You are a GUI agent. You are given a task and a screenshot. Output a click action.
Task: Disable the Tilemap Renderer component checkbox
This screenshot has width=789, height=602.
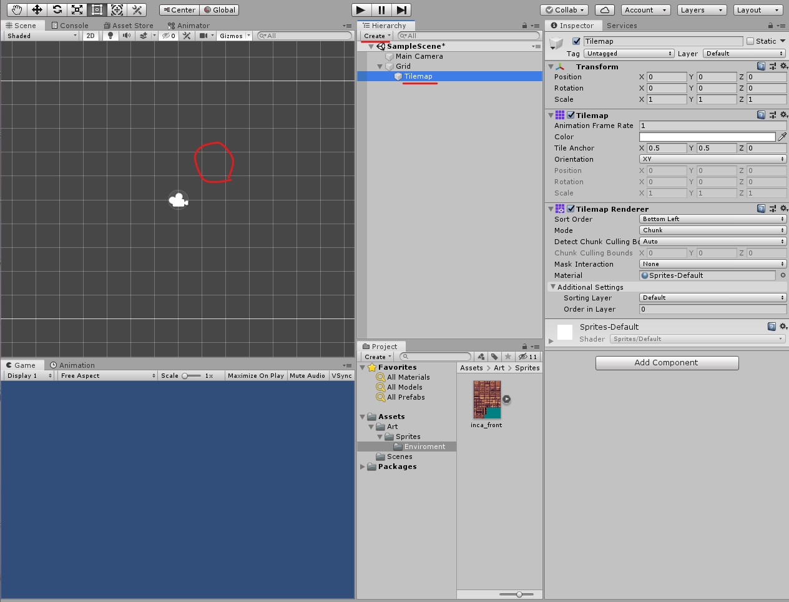point(571,209)
